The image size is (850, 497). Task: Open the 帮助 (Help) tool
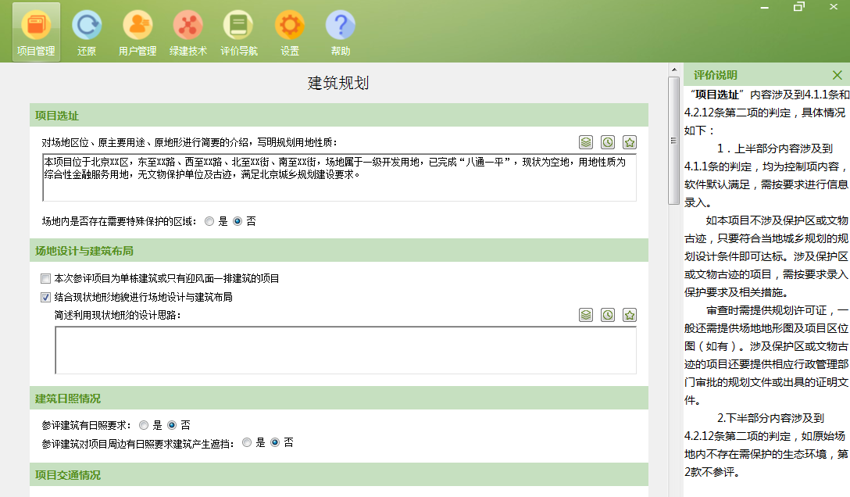(x=341, y=30)
